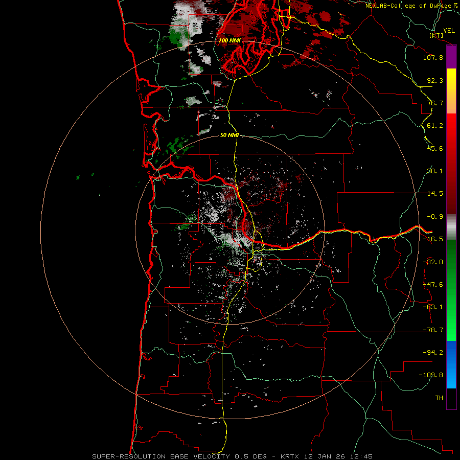This screenshot has width=460, height=460.
Task: Click the 100 NMI range ring label
Action: (x=229, y=40)
